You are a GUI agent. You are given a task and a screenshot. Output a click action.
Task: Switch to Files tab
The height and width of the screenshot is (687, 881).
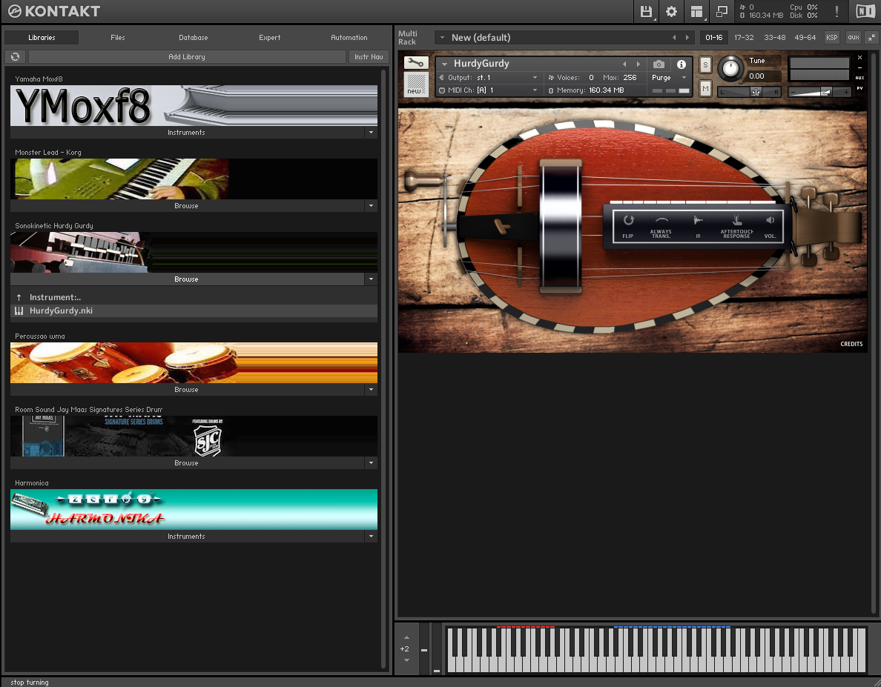[x=118, y=38]
